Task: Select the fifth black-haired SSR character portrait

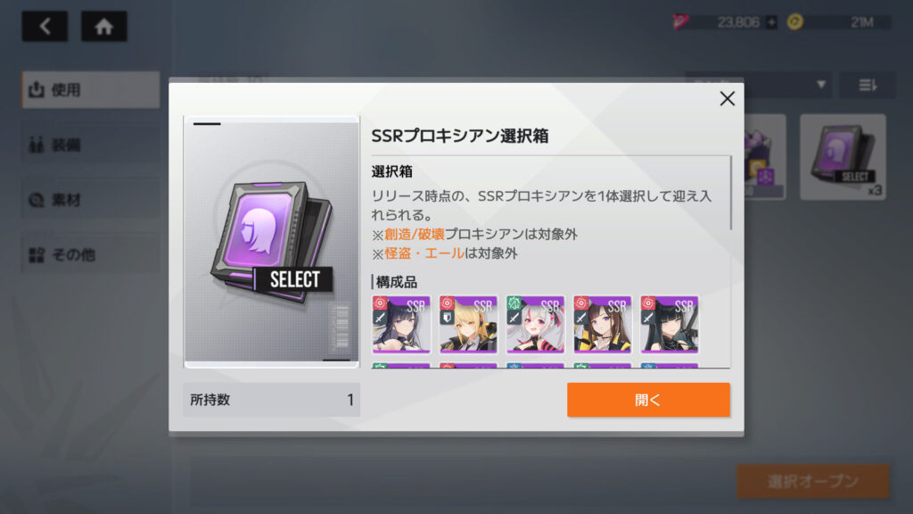Action: click(x=669, y=324)
